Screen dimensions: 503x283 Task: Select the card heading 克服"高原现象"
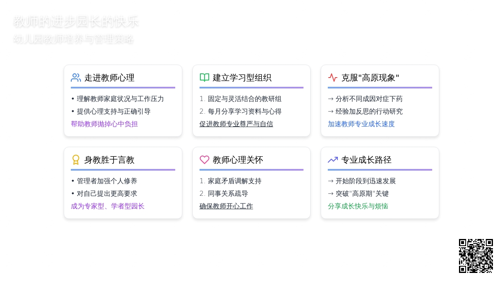coord(370,78)
